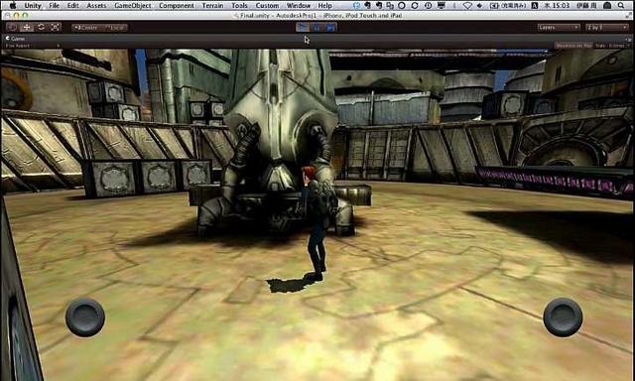635x381 pixels.
Task: Expand the Free Aspect dropdown
Action: pyautogui.click(x=32, y=46)
